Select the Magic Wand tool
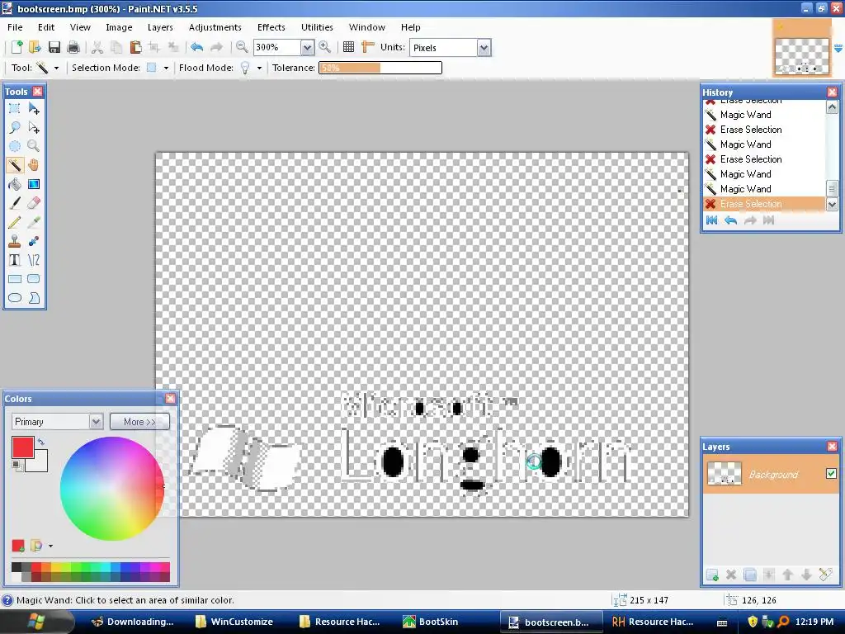This screenshot has width=845, height=634. 15,165
